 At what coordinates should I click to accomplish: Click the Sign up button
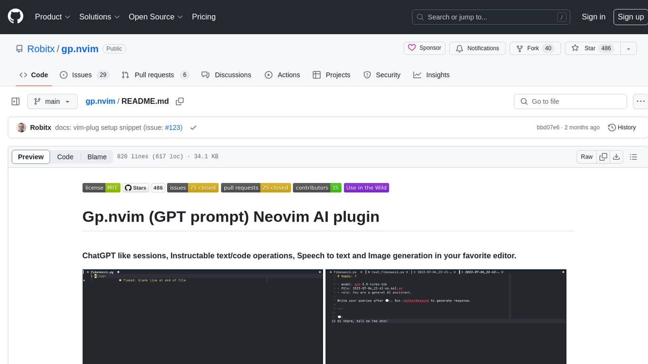coord(630,17)
